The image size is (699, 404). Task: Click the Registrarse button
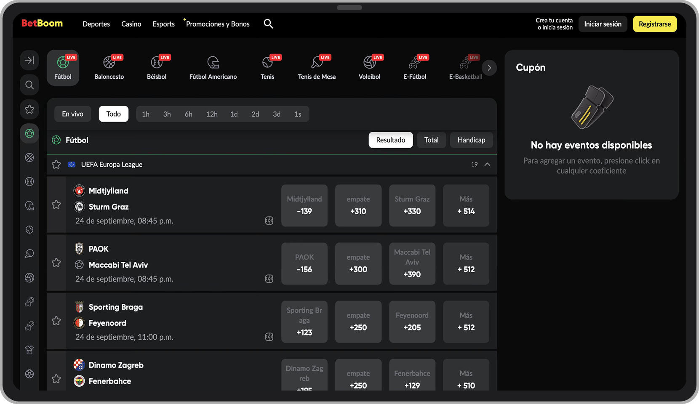(654, 24)
